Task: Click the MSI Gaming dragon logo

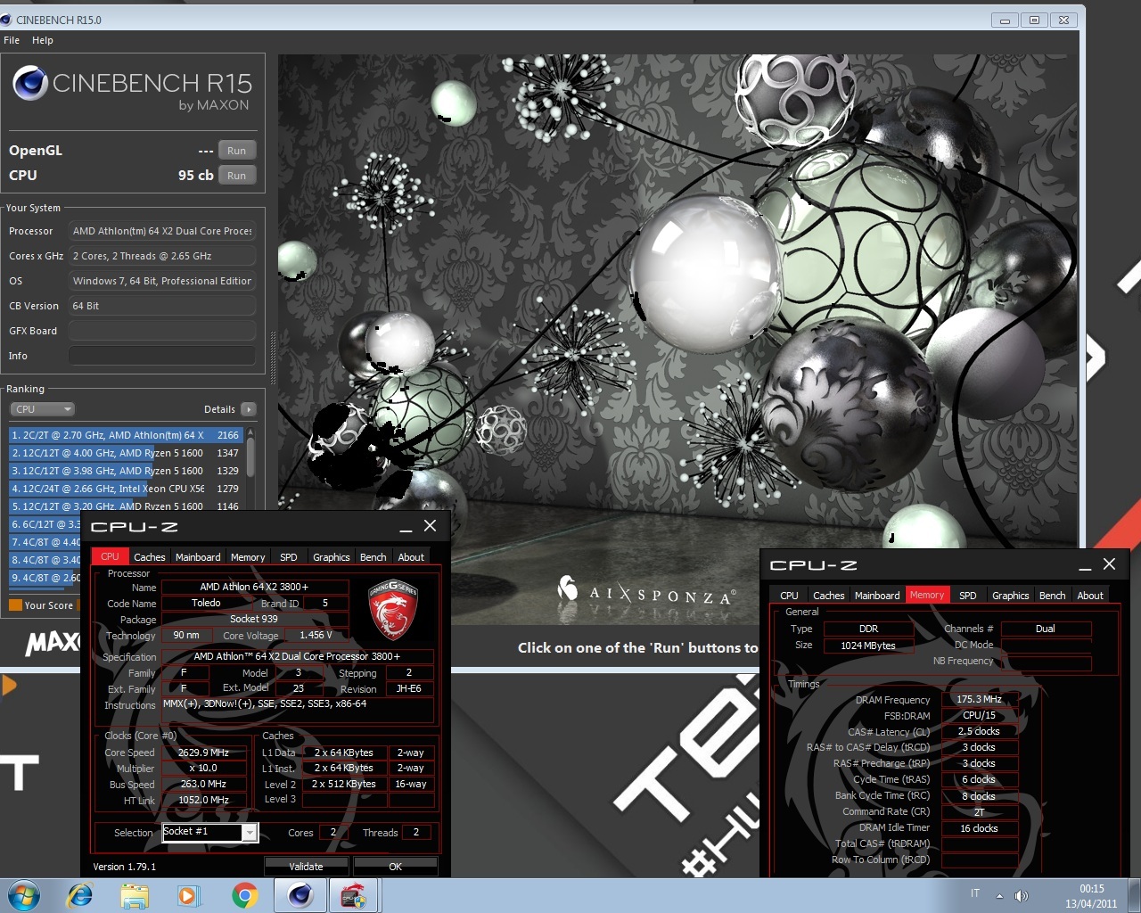Action: [x=393, y=610]
